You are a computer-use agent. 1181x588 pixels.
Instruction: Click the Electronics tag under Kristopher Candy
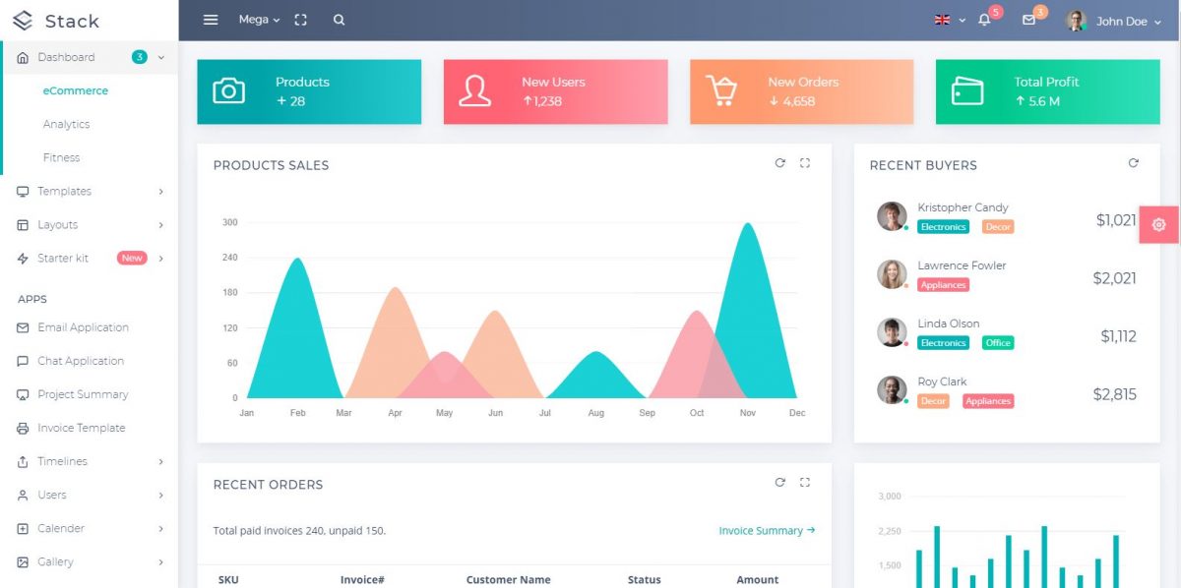pyautogui.click(x=943, y=226)
